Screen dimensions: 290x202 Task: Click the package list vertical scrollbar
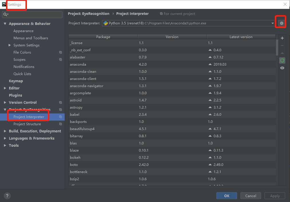point(277,48)
